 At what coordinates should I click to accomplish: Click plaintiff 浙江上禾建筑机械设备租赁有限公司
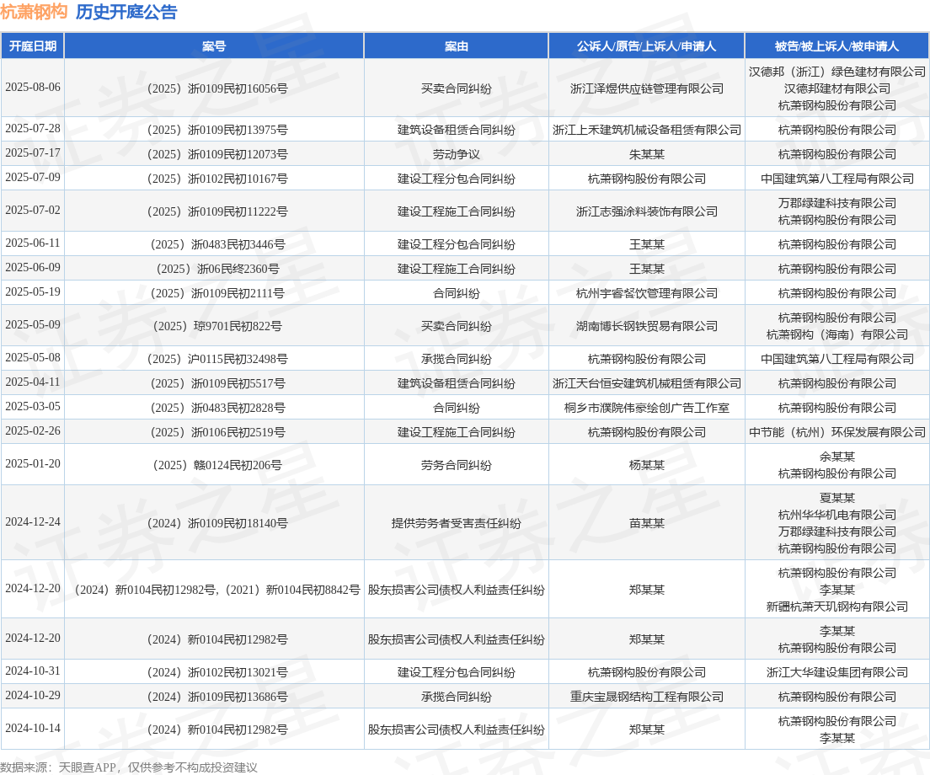coord(646,130)
